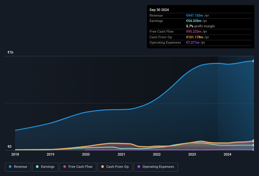Toggle the Revenue legend button
259x176 pixels.
[x=18, y=167]
